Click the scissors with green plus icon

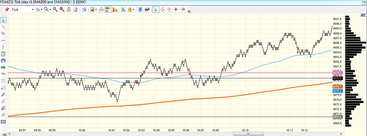pyautogui.click(x=123, y=9)
